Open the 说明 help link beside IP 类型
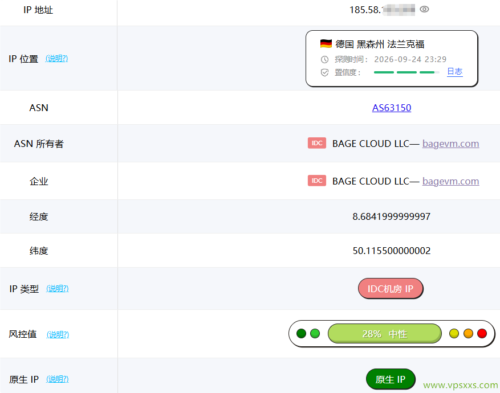This screenshot has height=393, width=500. (x=58, y=289)
